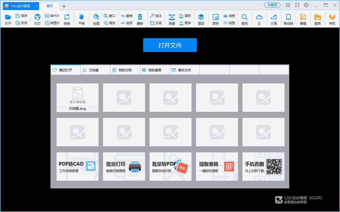
Task: Click the 面积 area measurement icon
Action: [x=185, y=16]
